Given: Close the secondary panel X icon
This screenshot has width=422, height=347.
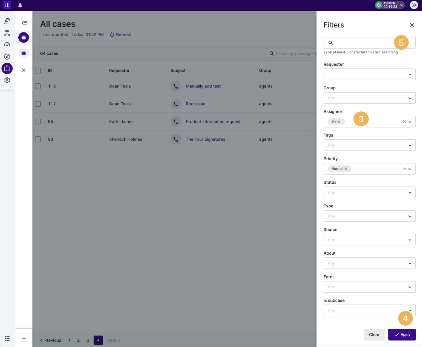Looking at the screenshot, I should [24, 70].
